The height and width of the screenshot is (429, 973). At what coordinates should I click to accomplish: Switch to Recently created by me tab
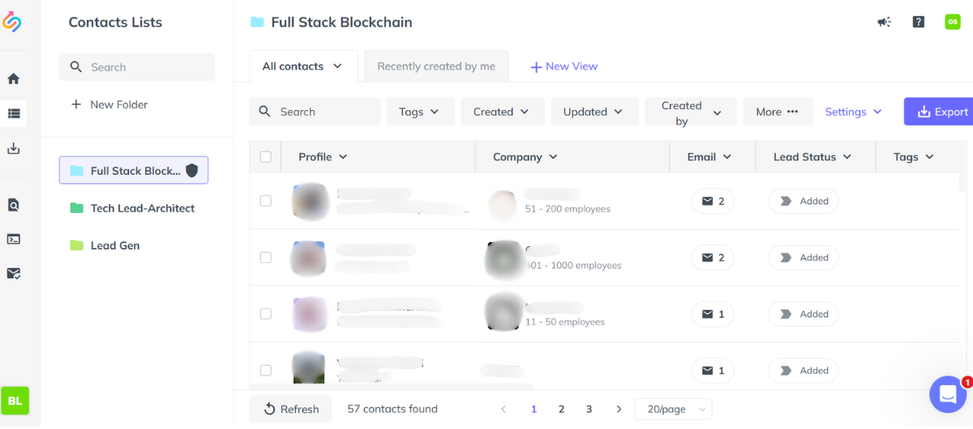[x=436, y=66]
